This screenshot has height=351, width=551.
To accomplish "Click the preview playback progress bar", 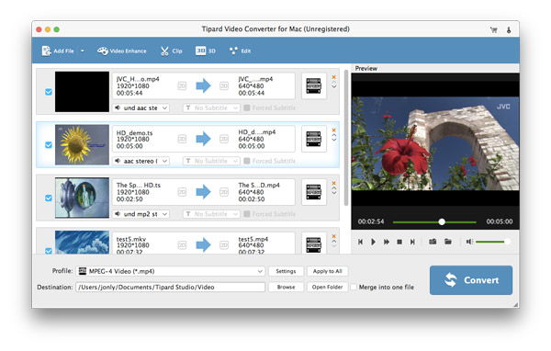I will click(x=434, y=222).
